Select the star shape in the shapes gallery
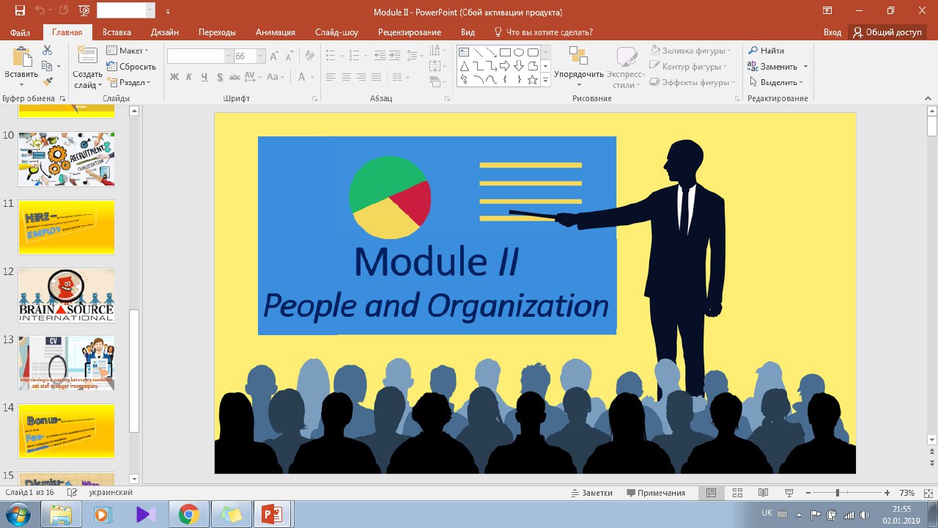This screenshot has width=938, height=528. click(533, 79)
